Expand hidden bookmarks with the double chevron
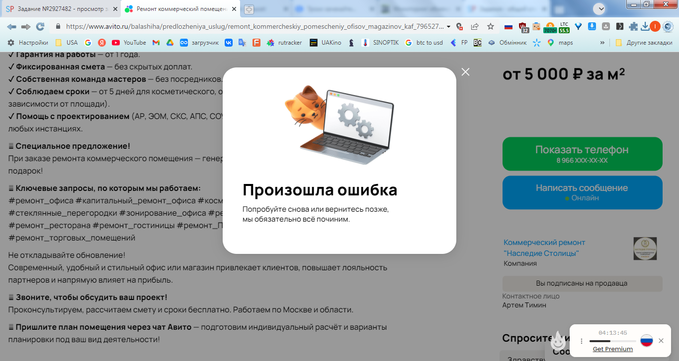 (602, 43)
